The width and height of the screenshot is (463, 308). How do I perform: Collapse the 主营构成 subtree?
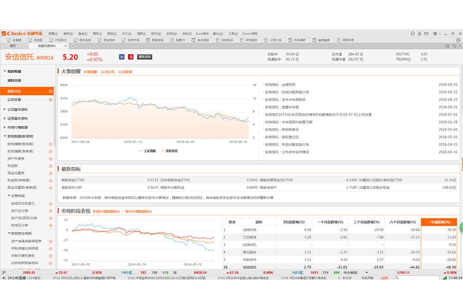coord(9,196)
